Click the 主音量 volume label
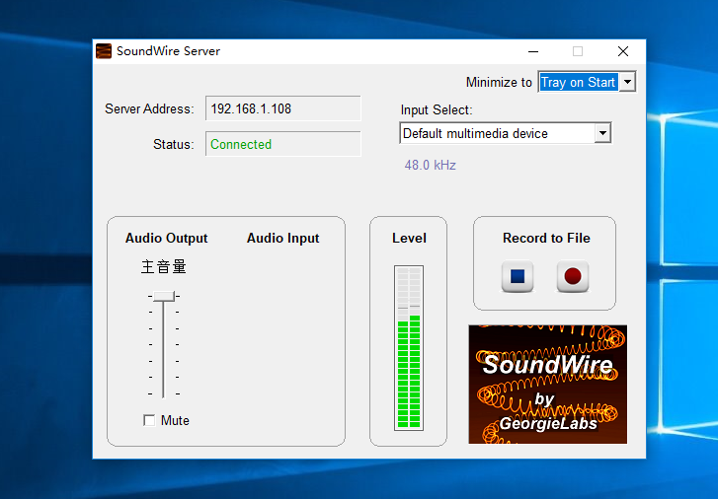Image resolution: width=718 pixels, height=499 pixels. (x=164, y=266)
